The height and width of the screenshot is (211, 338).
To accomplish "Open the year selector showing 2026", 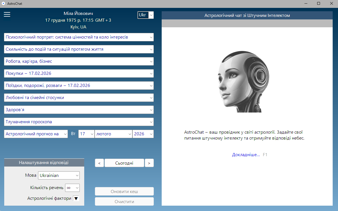I will click(143, 134).
